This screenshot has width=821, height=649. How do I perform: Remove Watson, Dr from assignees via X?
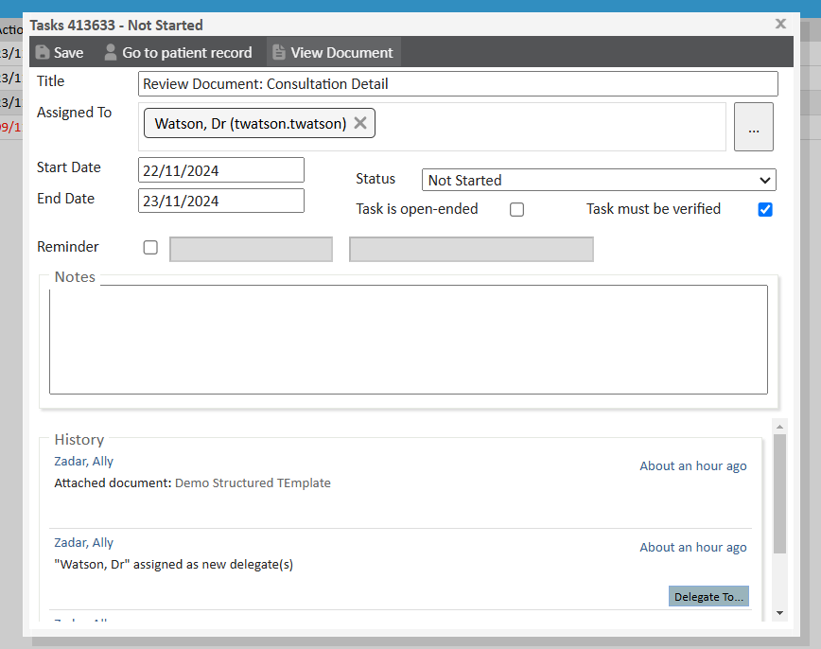click(360, 123)
